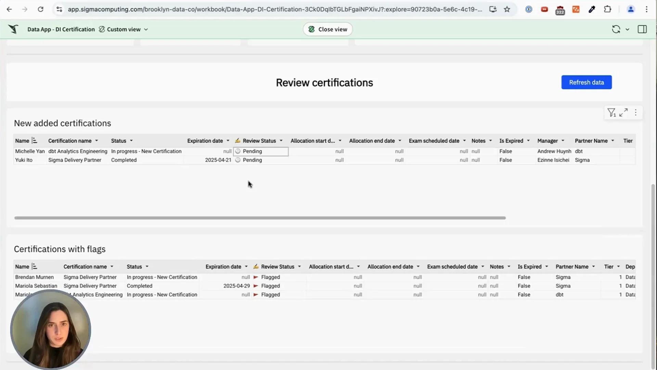This screenshot has width=657, height=370.
Task: Open the three-dot menu of the New added certifications table
Action: click(635, 112)
